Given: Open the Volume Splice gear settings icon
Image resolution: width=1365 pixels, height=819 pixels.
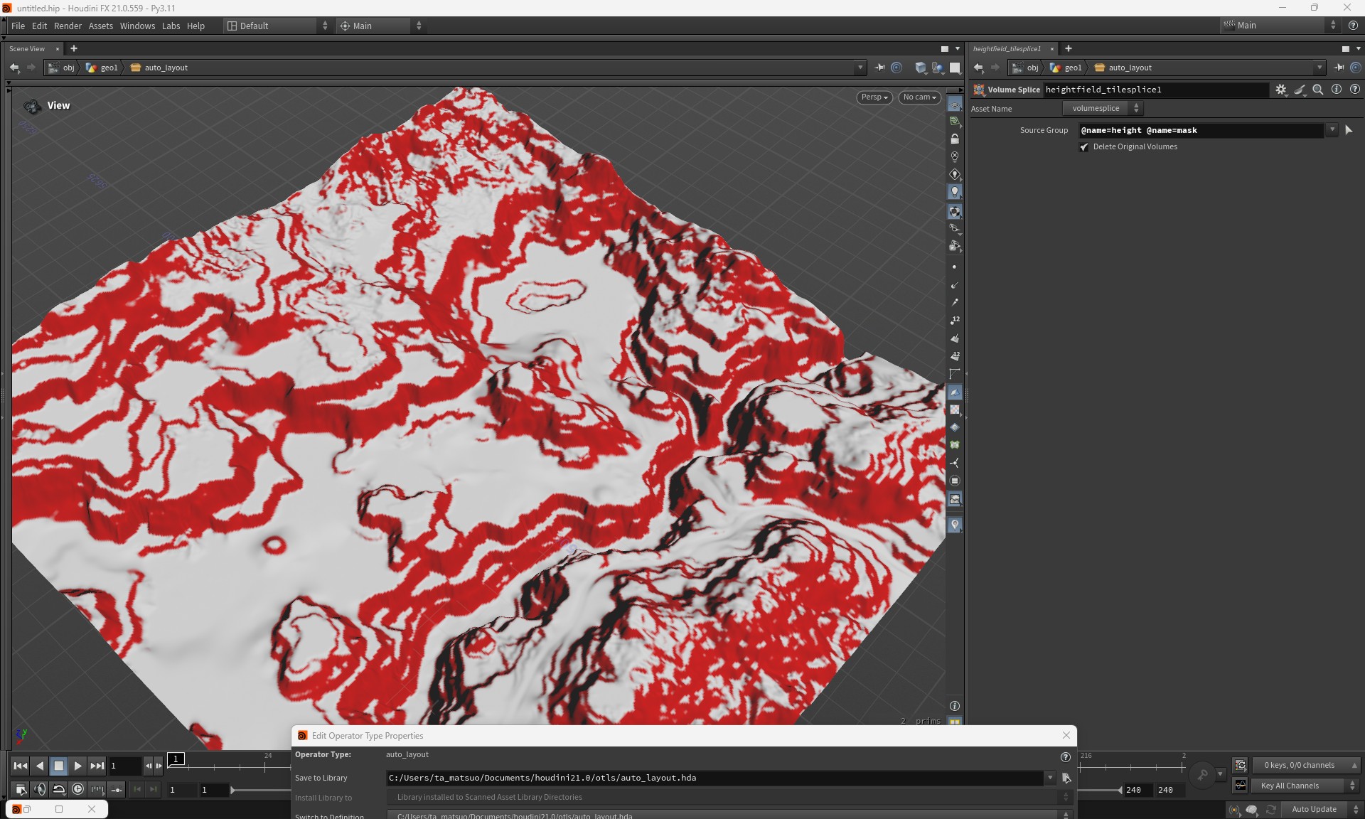Looking at the screenshot, I should pos(1281,90).
